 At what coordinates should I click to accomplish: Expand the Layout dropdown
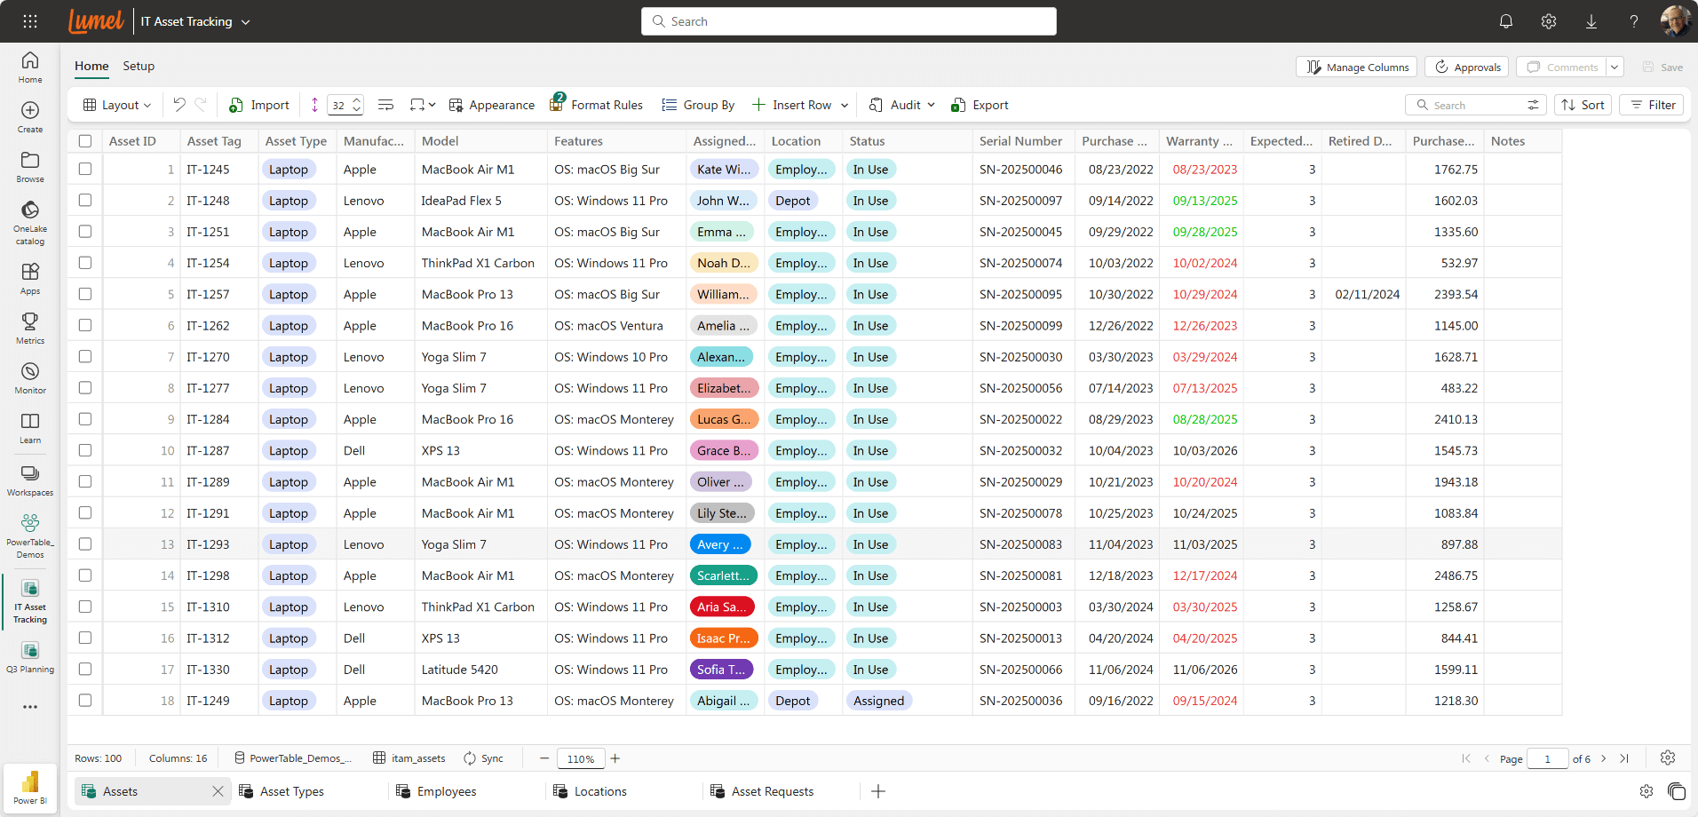pos(117,105)
